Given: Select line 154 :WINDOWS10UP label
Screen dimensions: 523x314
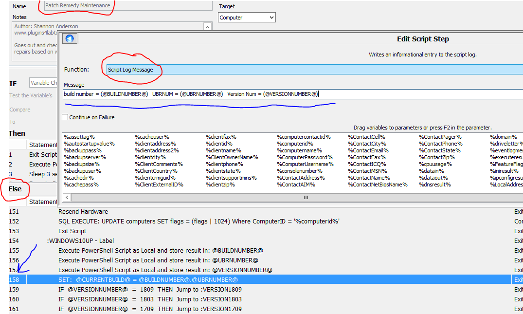Looking at the screenshot, I should click(80, 241).
